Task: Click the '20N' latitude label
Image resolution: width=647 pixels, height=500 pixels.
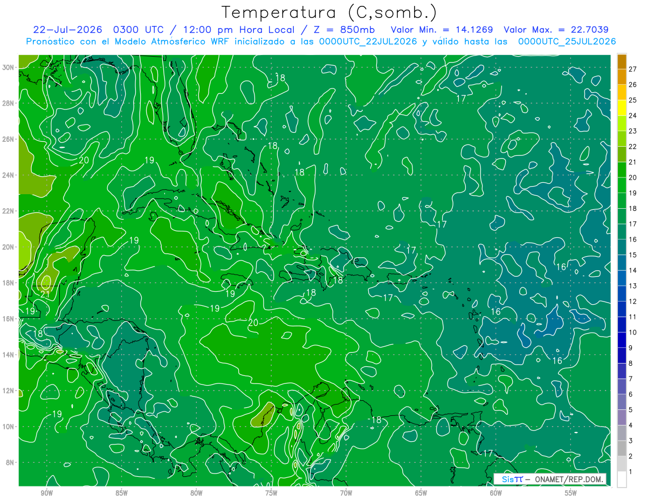Action: pyautogui.click(x=9, y=247)
